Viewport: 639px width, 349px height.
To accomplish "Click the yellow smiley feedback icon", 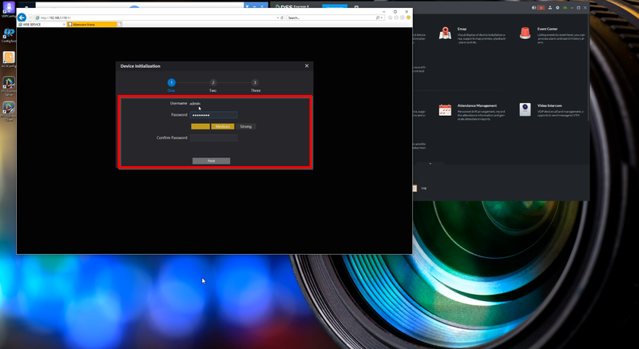I will coord(408,18).
